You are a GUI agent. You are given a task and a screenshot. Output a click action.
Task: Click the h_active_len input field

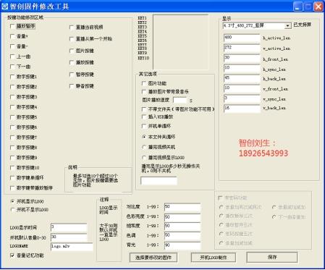[242, 38]
